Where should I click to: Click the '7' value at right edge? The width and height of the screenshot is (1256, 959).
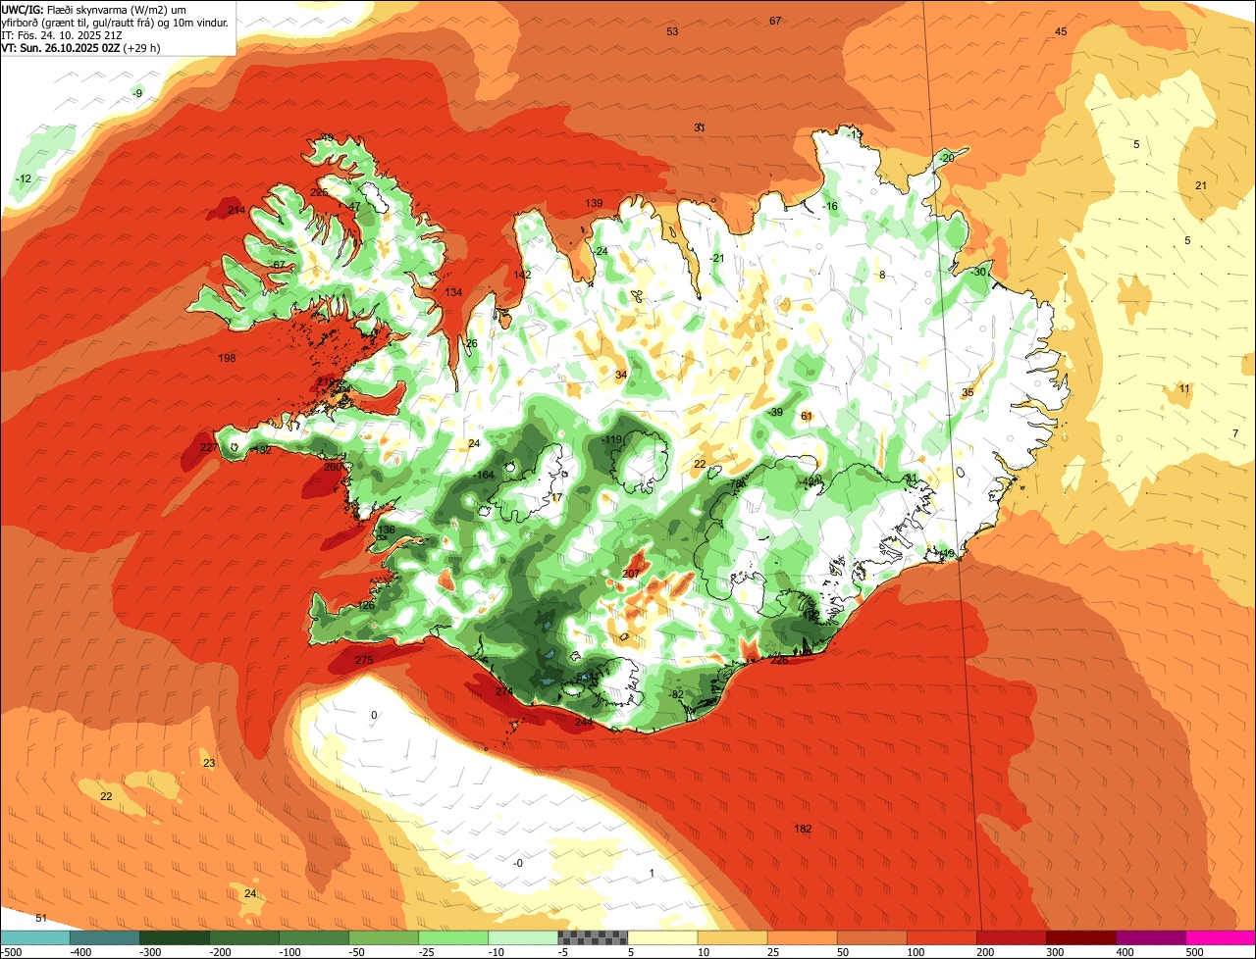[x=1235, y=433]
